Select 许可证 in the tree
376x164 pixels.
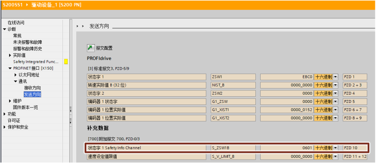[14, 121]
